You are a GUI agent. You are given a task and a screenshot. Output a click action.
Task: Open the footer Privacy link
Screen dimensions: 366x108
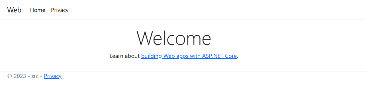pyautogui.click(x=53, y=76)
